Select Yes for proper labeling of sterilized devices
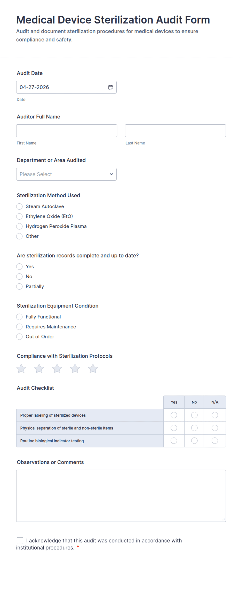The width and height of the screenshot is (240, 604). pos(174,415)
